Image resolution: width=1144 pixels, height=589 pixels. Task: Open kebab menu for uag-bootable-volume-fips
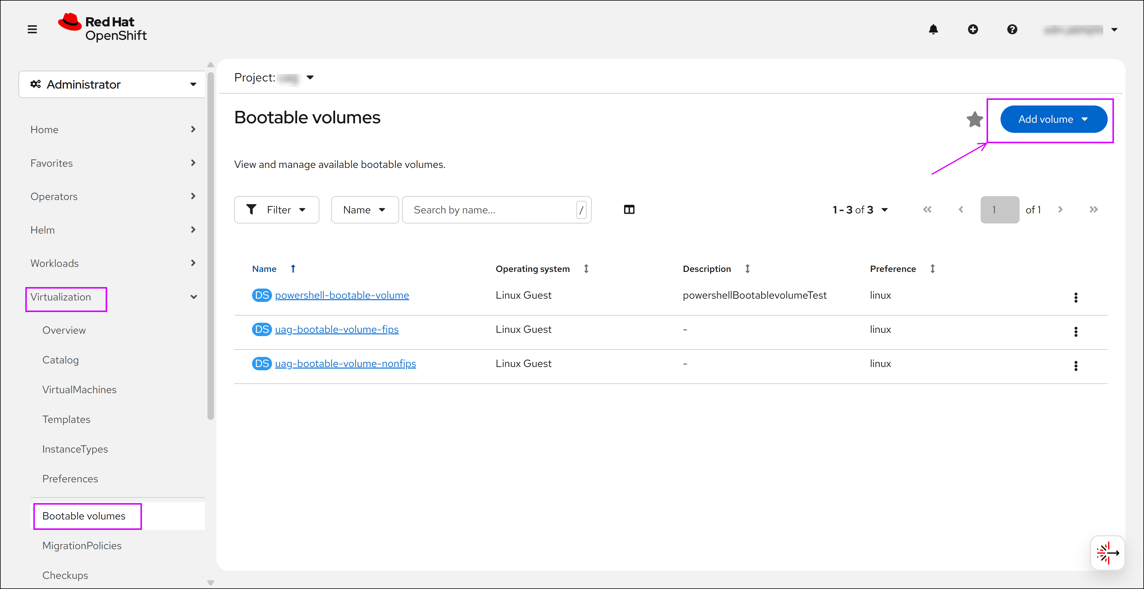pyautogui.click(x=1076, y=331)
